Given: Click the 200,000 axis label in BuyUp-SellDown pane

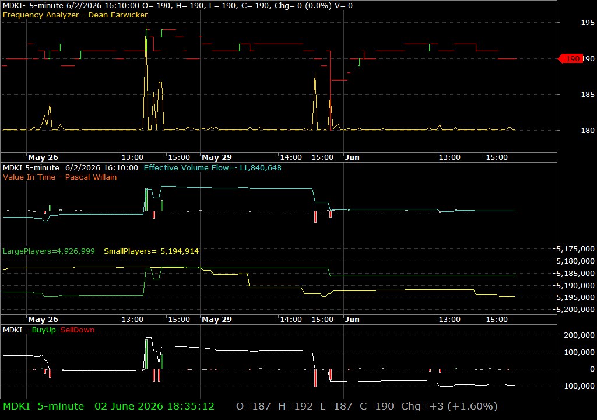Looking at the screenshot, I should pos(579,335).
